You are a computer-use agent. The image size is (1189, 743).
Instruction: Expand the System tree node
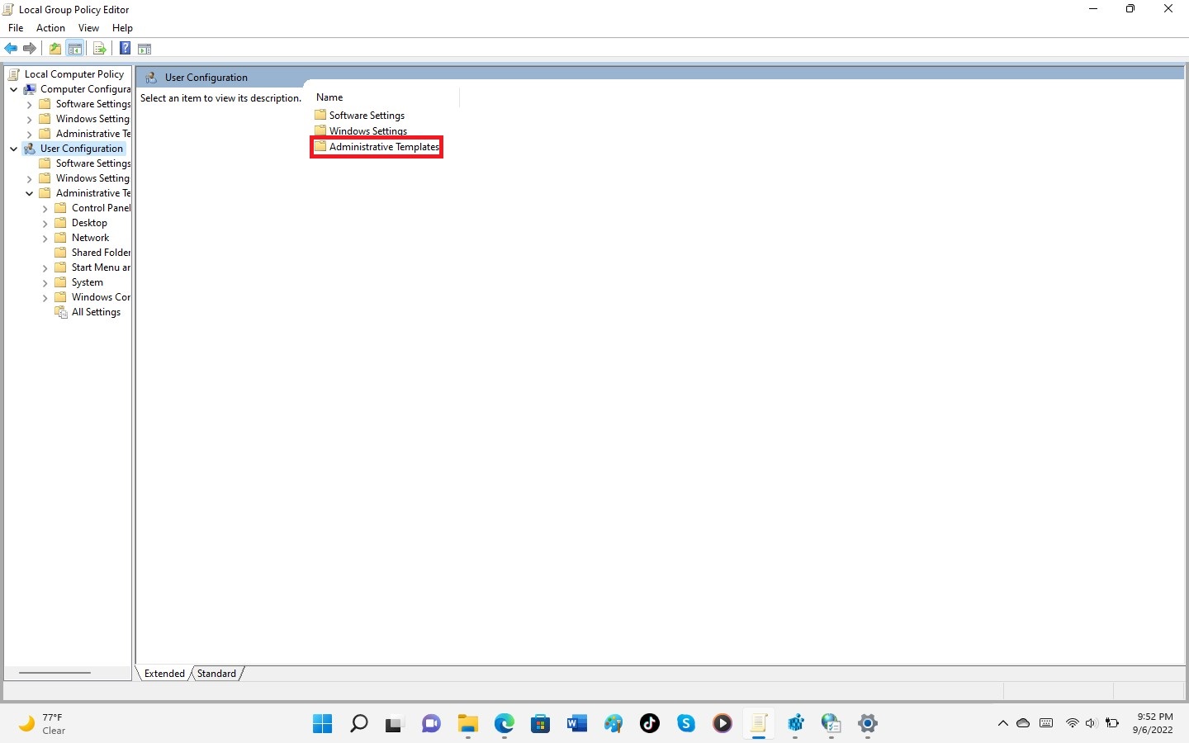tap(45, 282)
